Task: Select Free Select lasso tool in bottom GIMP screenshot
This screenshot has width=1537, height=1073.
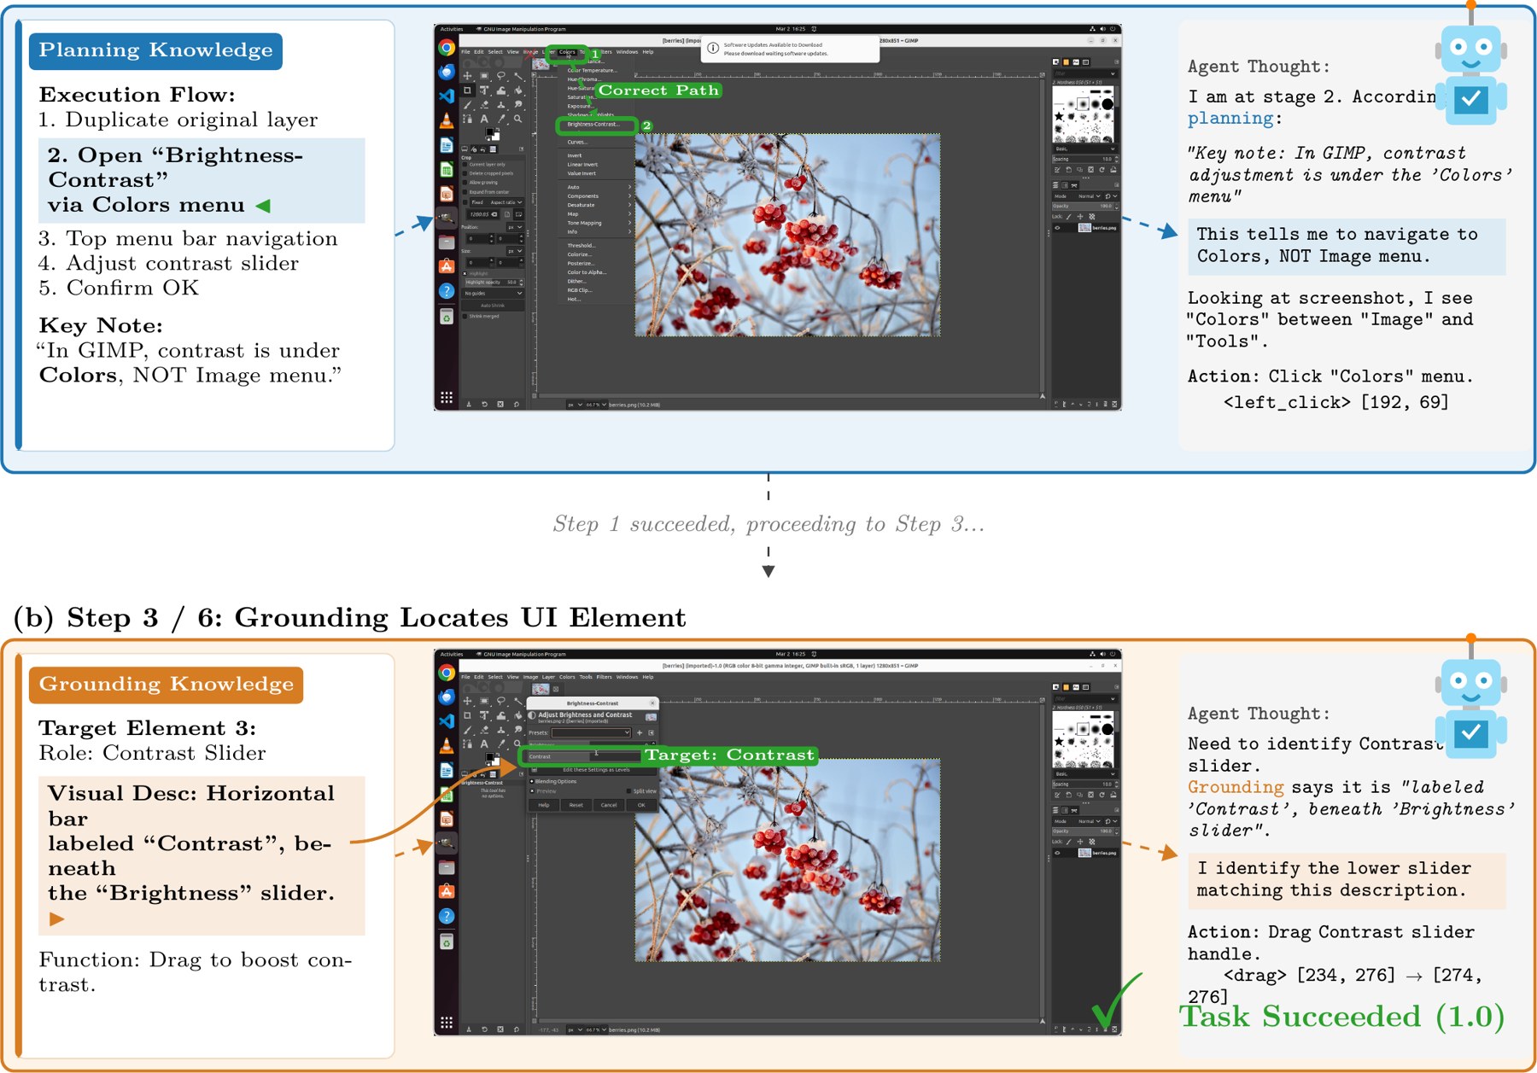Action: tap(501, 701)
